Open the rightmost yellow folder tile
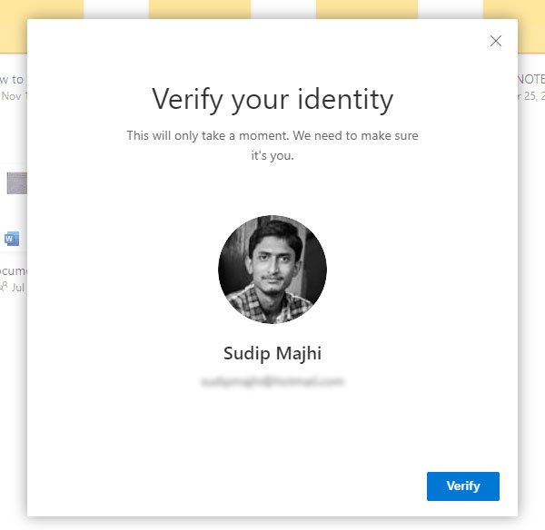545x530 pixels. [513, 9]
